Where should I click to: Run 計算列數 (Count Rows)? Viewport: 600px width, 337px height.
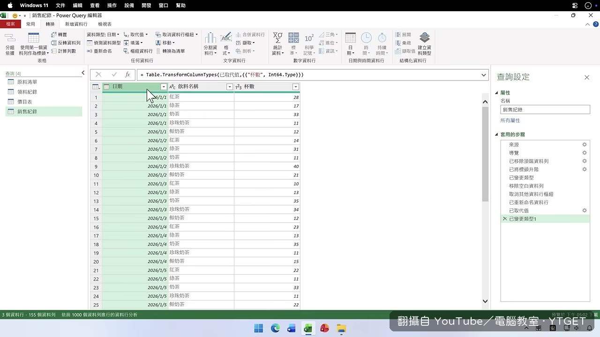point(63,51)
